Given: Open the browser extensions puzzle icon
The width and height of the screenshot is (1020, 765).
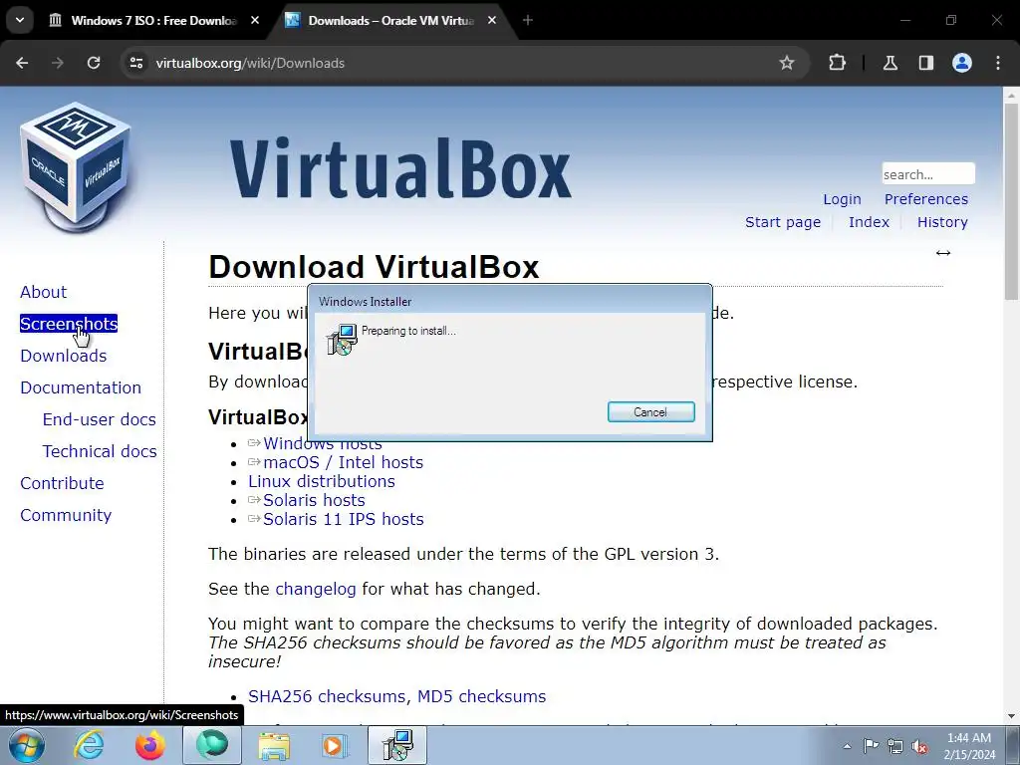Looking at the screenshot, I should click(837, 63).
